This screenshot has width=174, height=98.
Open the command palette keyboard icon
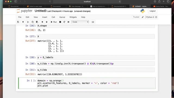93,22
